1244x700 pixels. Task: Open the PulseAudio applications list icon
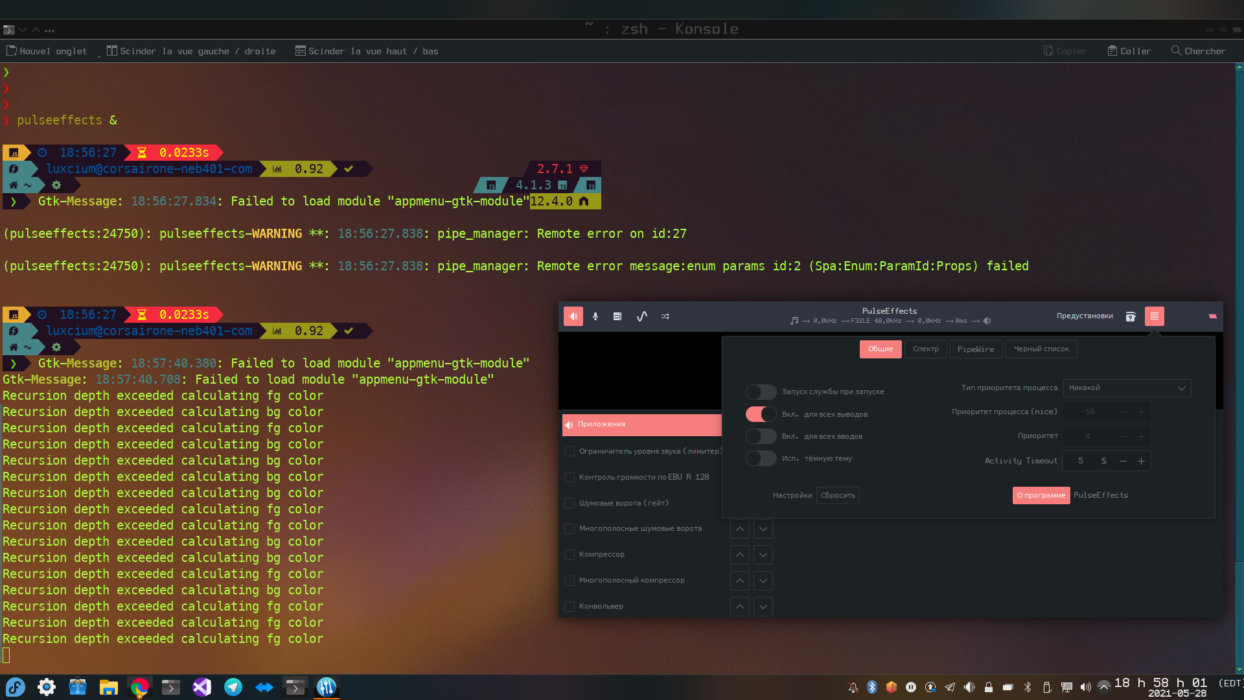(x=617, y=316)
